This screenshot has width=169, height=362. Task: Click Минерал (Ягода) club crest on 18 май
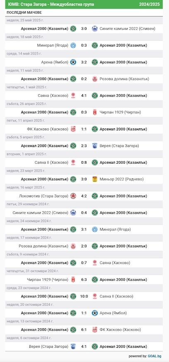coord(73,45)
